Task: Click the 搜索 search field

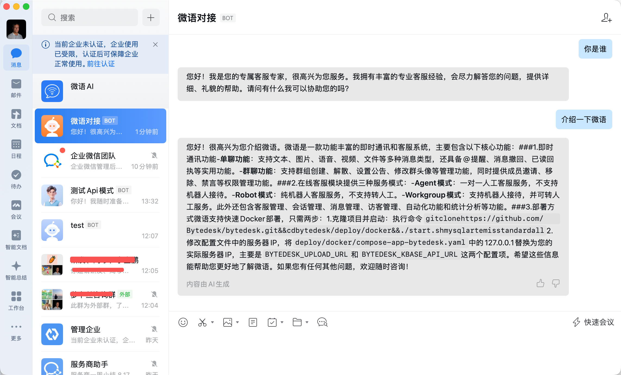Action: [x=90, y=18]
